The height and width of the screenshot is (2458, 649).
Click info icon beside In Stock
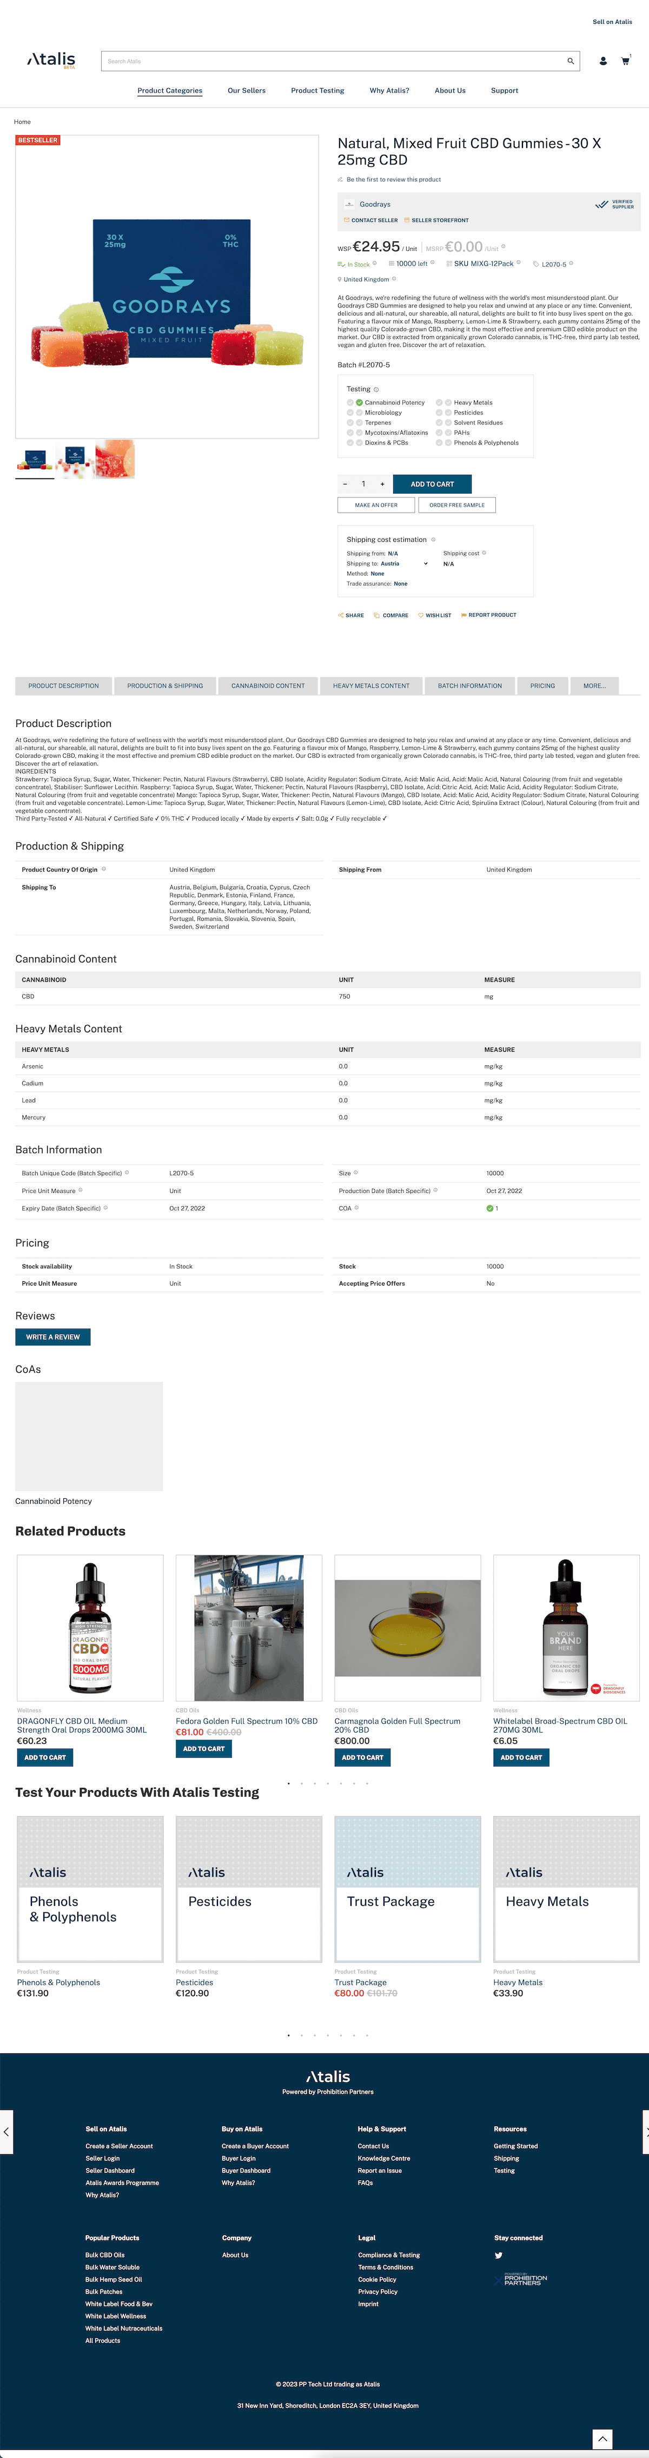point(375,264)
